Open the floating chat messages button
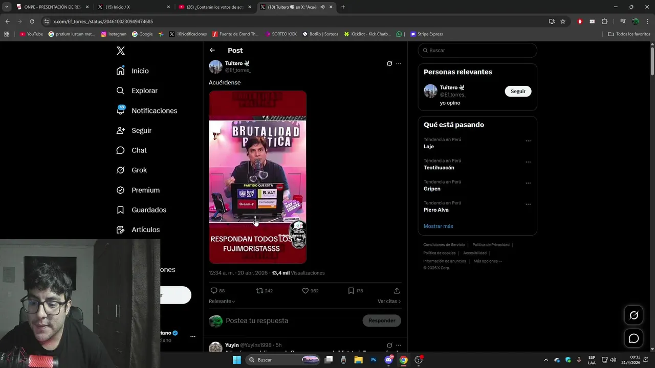The width and height of the screenshot is (655, 368). [x=634, y=338]
